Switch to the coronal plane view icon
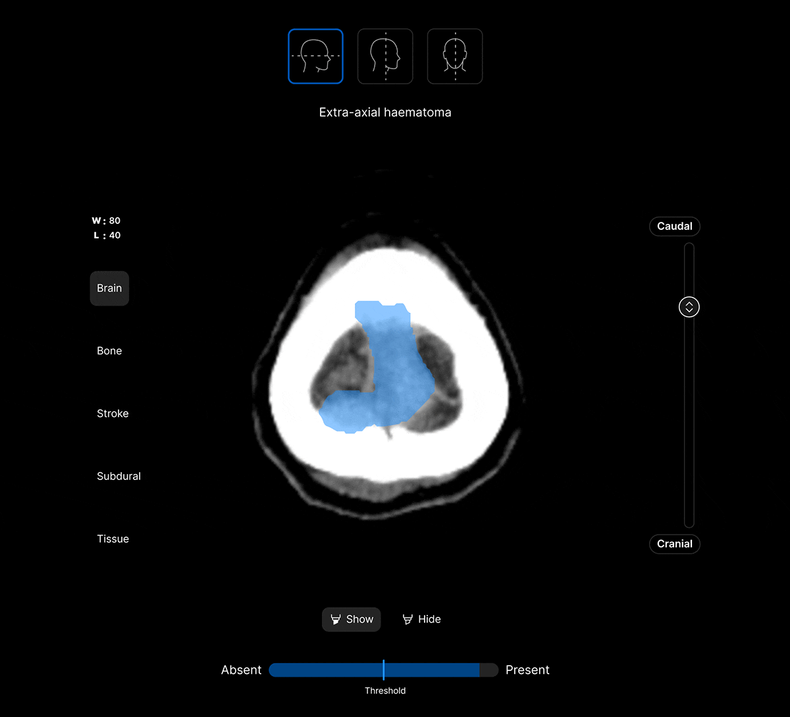Image resolution: width=790 pixels, height=717 pixels. click(x=455, y=57)
